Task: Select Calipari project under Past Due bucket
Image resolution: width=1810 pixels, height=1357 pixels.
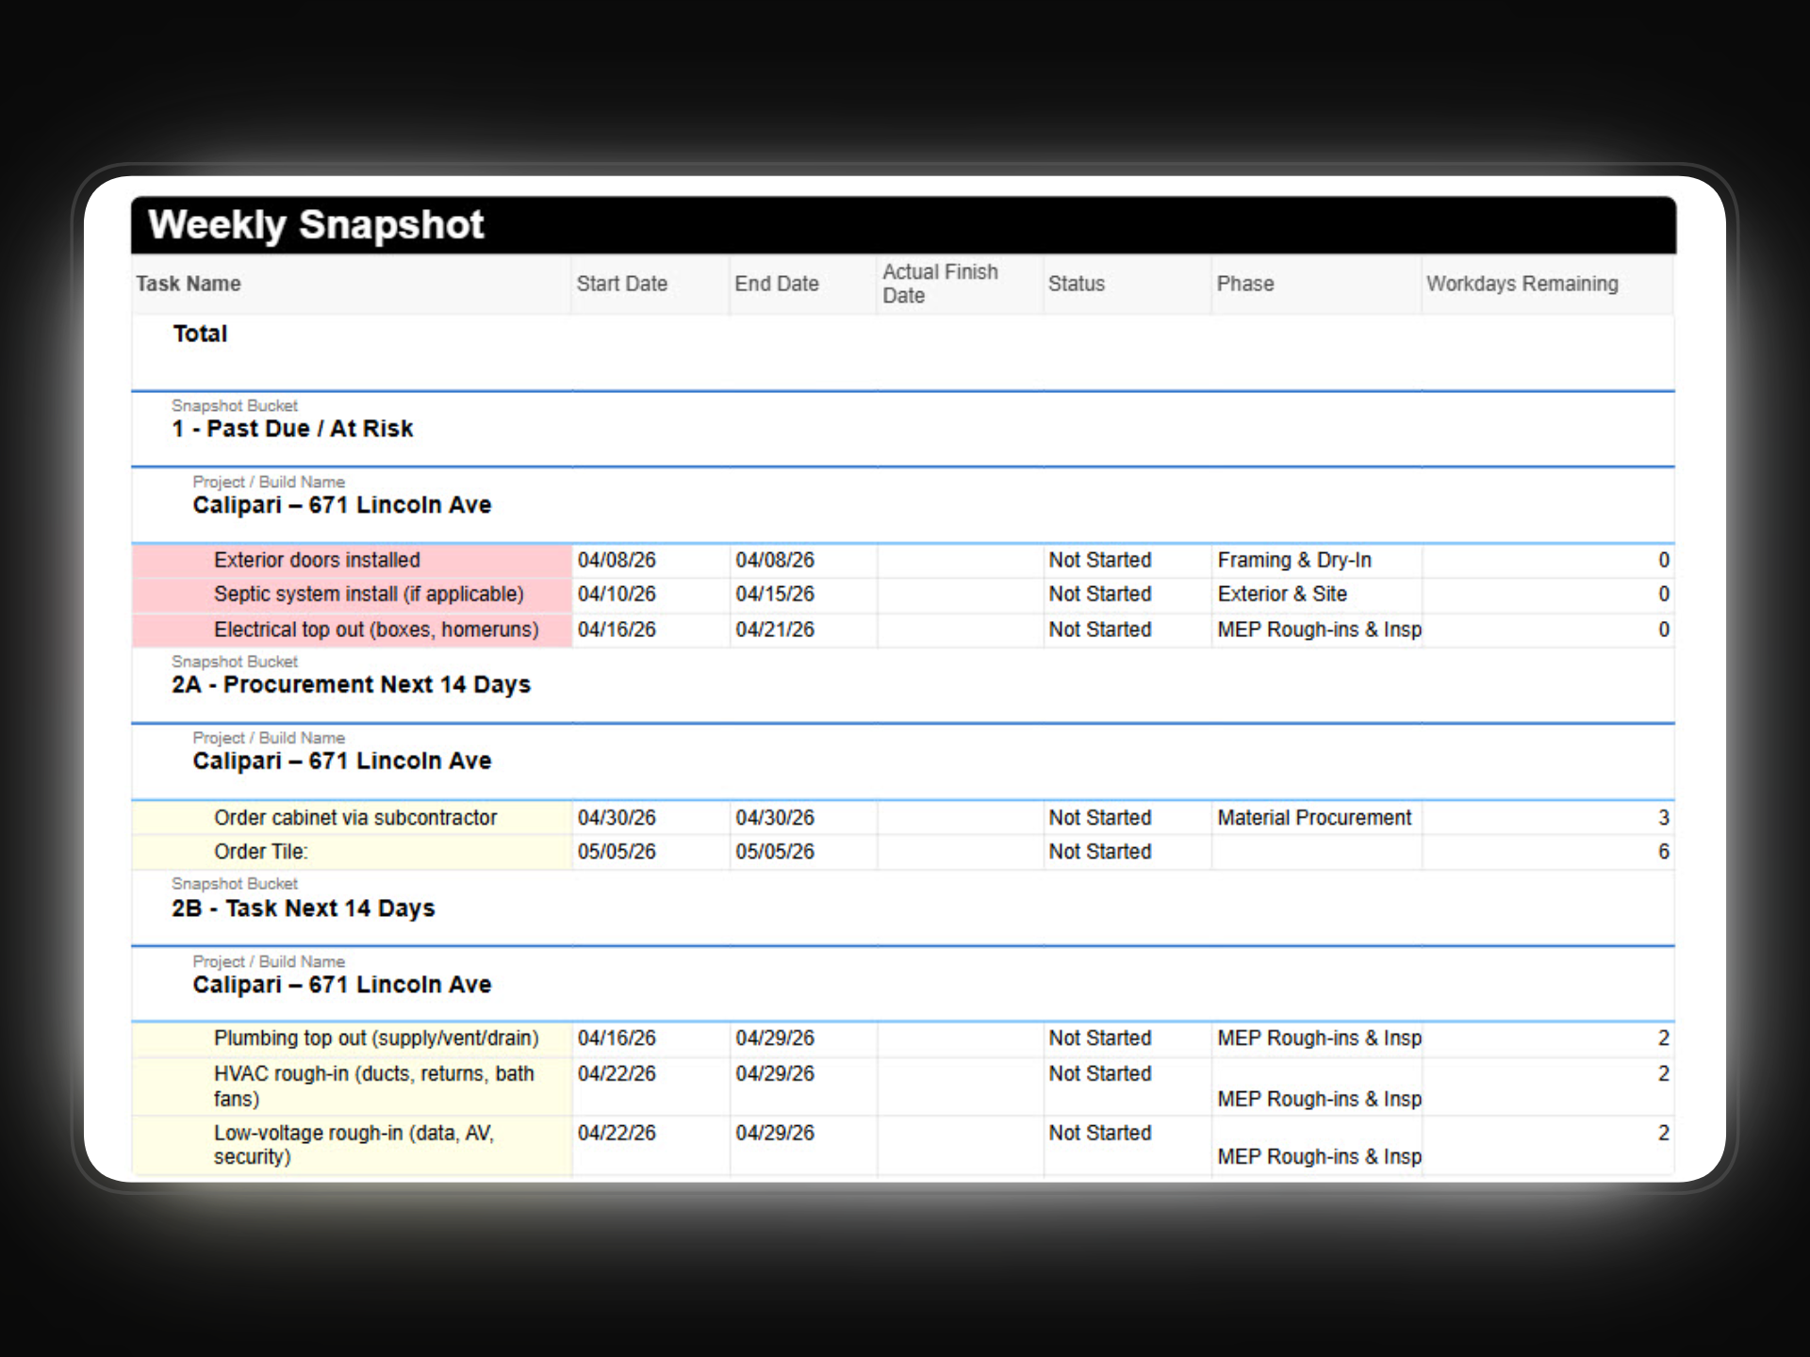Action: point(342,505)
